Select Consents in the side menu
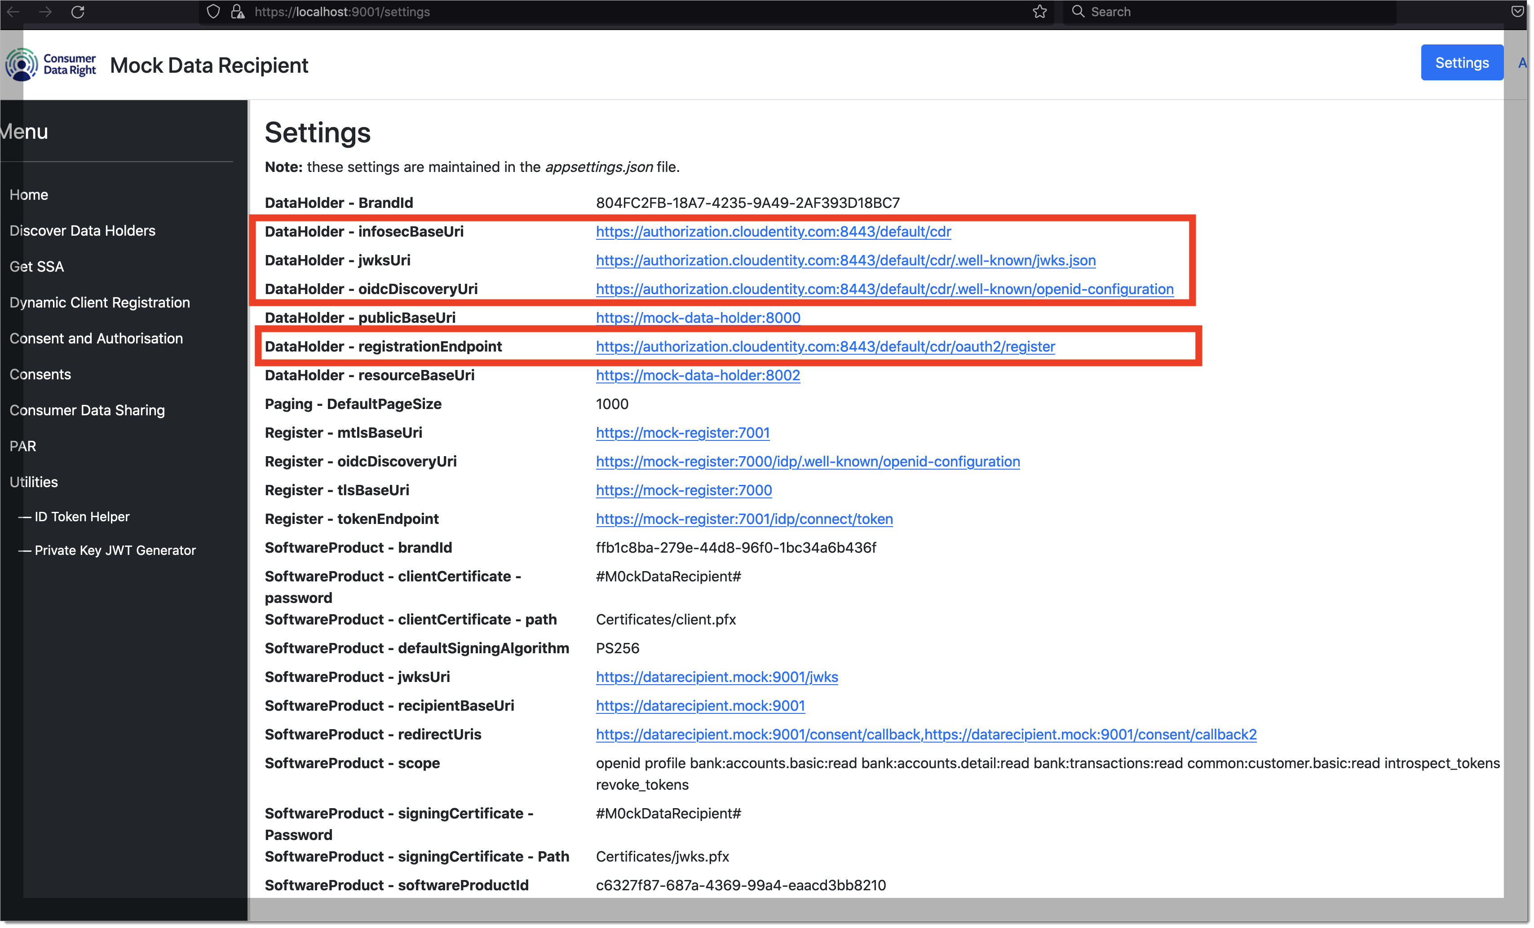This screenshot has height=928, width=1534. [40, 375]
